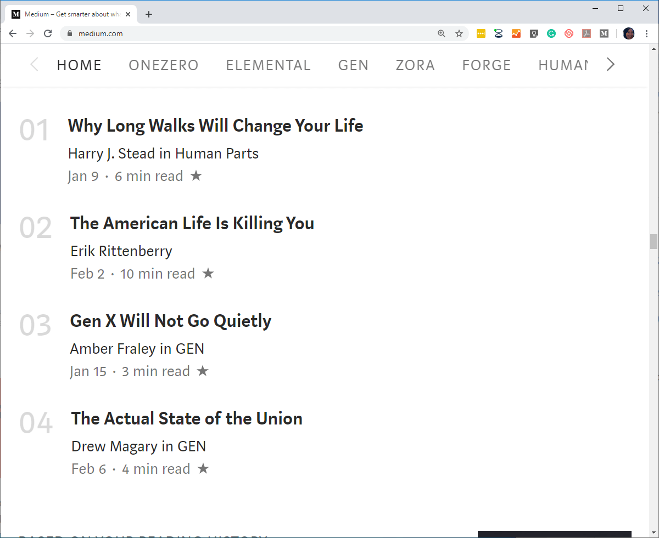Open the Adobe Acrobat extension

point(586,33)
